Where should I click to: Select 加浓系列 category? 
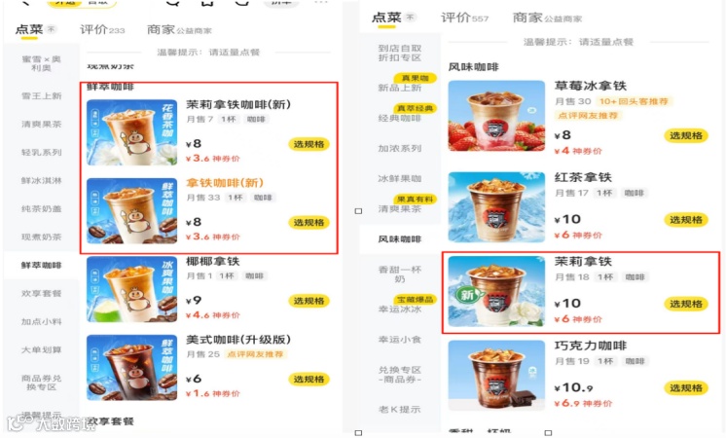[x=400, y=148]
